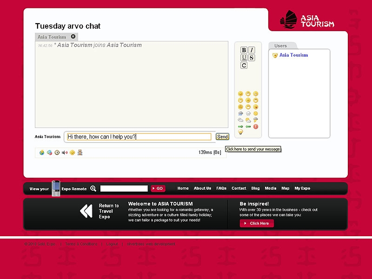The image size is (372, 279).
Task: Toggle bold text formatting
Action: tap(244, 50)
